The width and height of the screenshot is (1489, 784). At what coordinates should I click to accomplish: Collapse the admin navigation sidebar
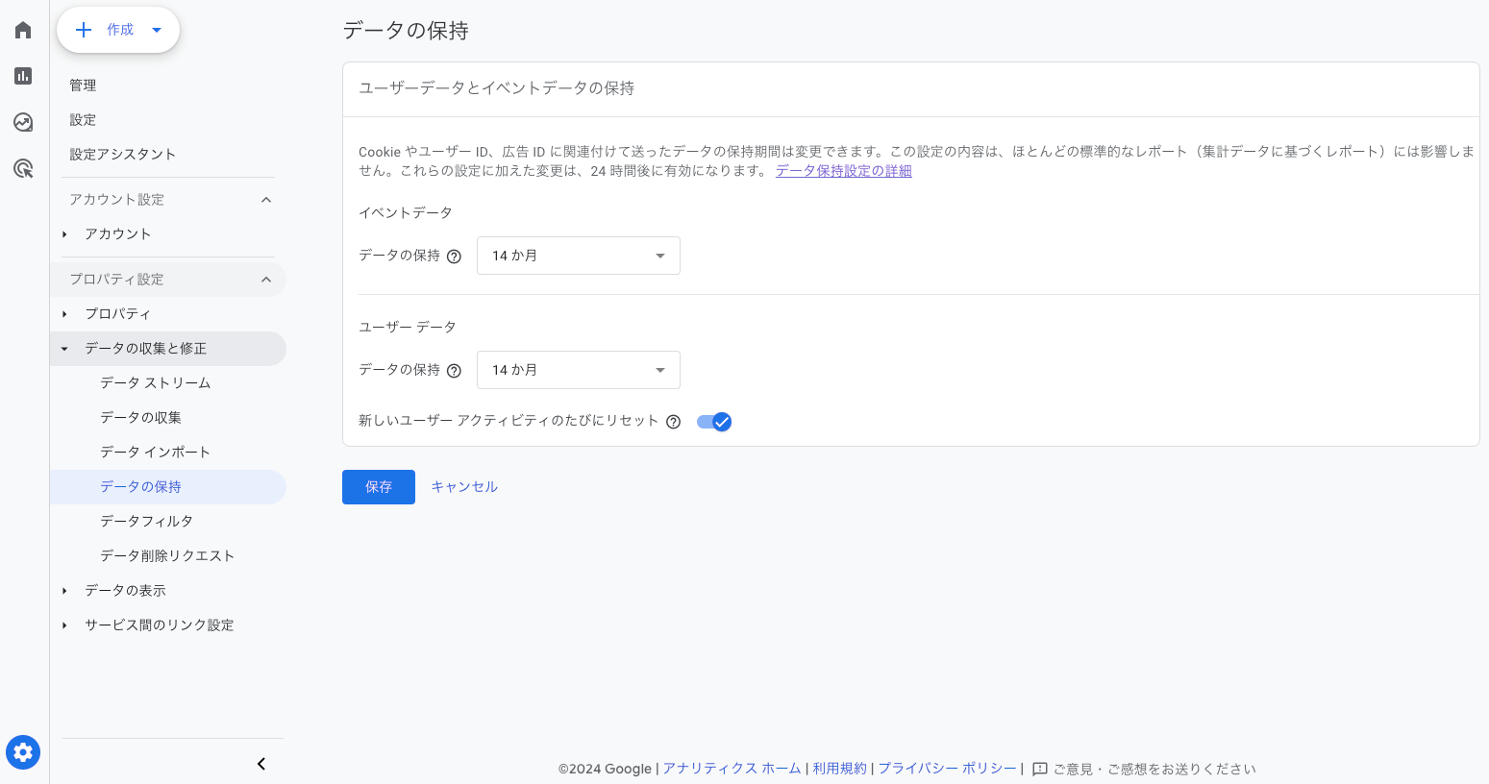pos(261,764)
